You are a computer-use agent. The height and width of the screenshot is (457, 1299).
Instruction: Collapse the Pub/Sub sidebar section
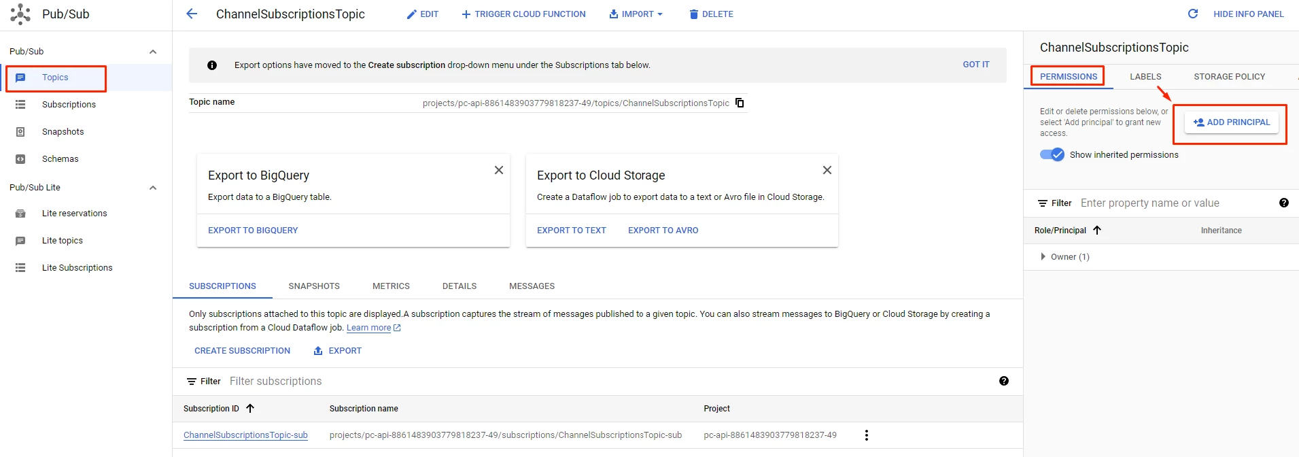[x=153, y=52]
